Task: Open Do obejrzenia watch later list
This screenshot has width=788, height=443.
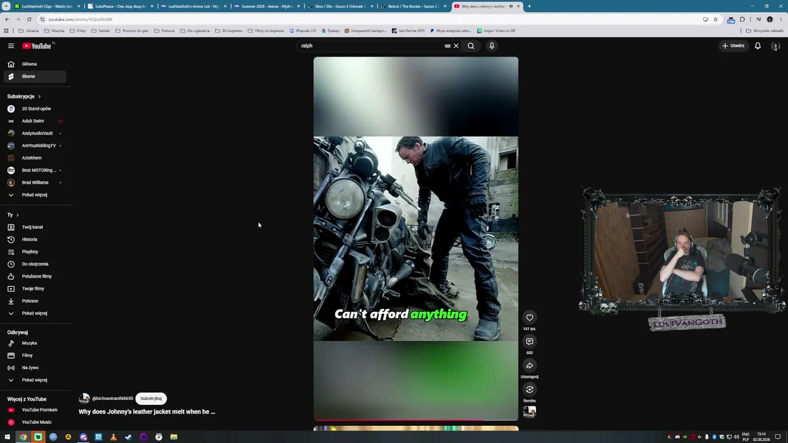Action: [34, 264]
